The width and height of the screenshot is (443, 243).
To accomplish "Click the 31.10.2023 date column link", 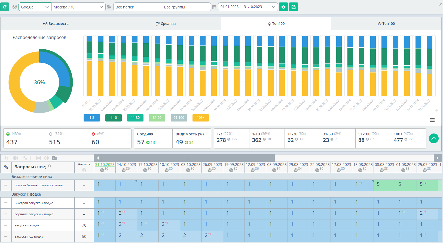I will [105, 165].
